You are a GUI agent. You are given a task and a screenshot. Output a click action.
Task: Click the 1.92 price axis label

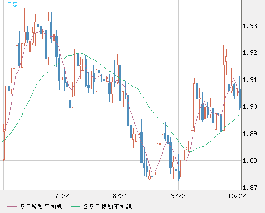pos(250,53)
